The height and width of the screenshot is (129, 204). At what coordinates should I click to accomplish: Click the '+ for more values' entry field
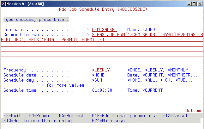[98, 85]
